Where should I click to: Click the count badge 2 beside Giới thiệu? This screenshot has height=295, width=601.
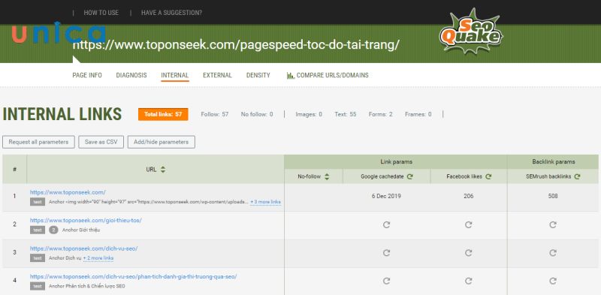coord(53,230)
